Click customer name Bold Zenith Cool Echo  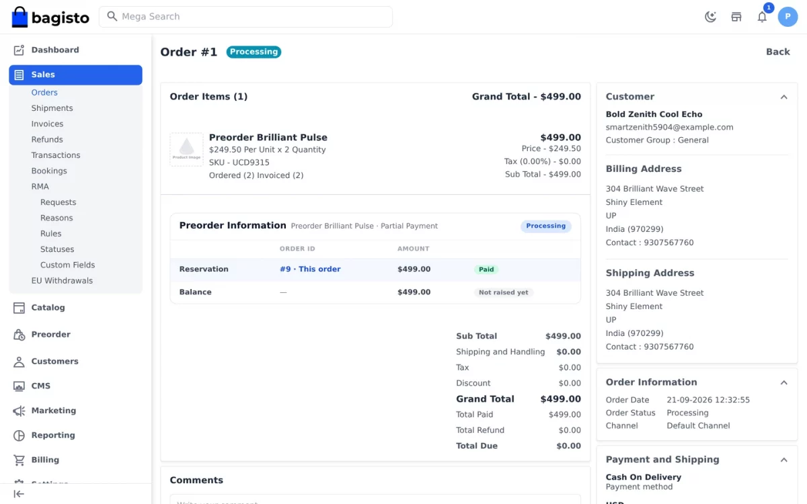tap(654, 114)
